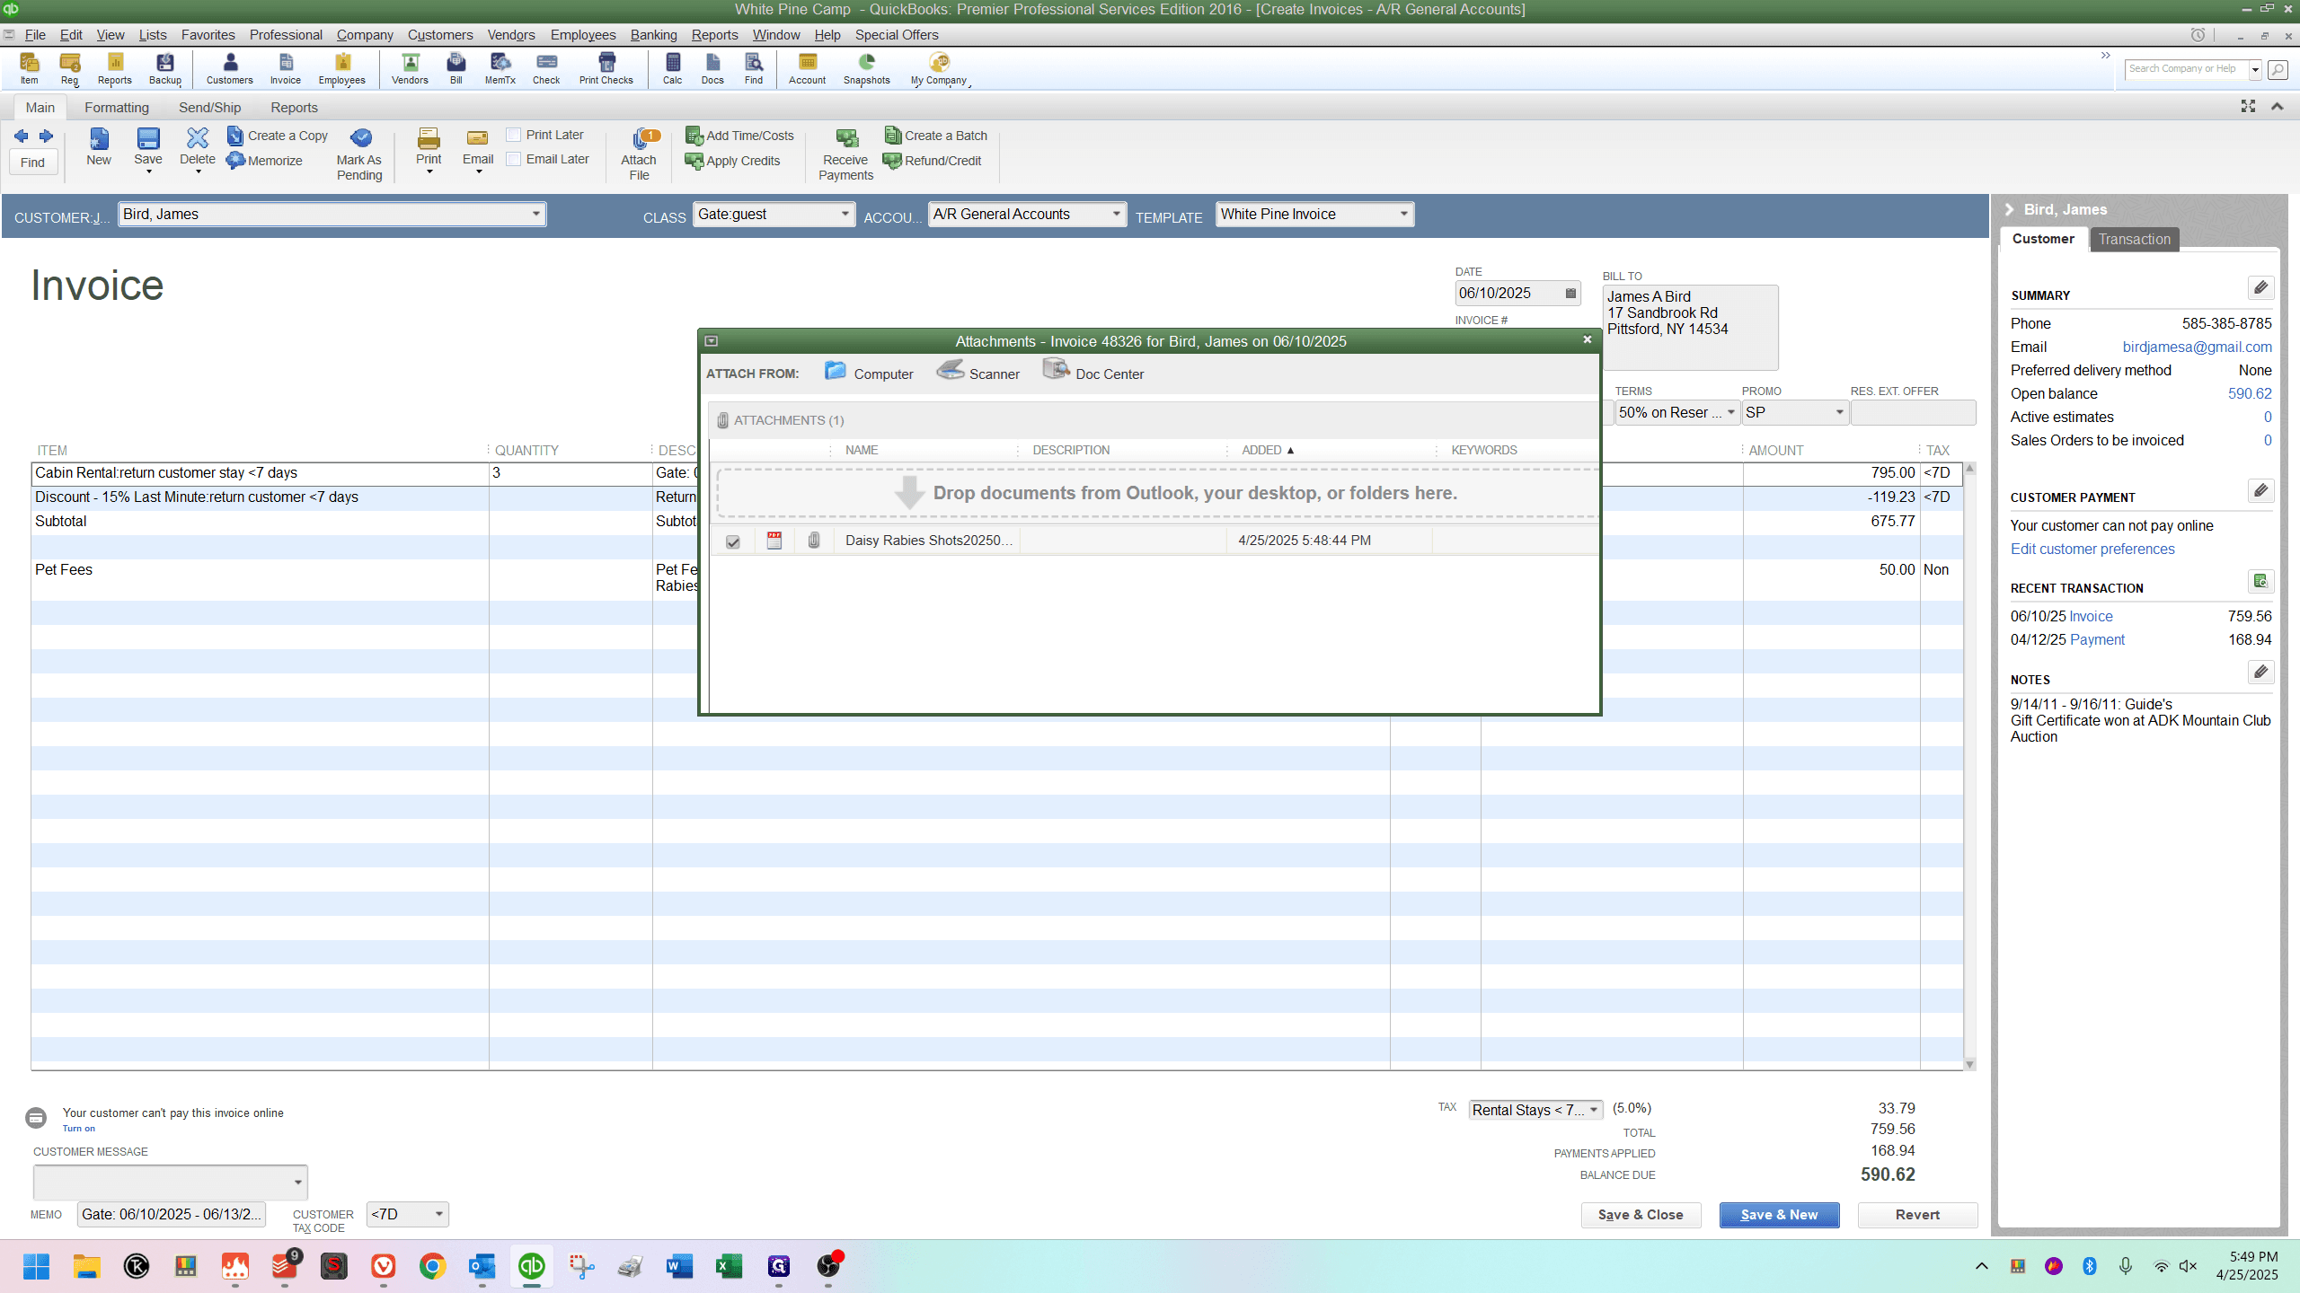Expand the Terms dropdown

[1730, 413]
